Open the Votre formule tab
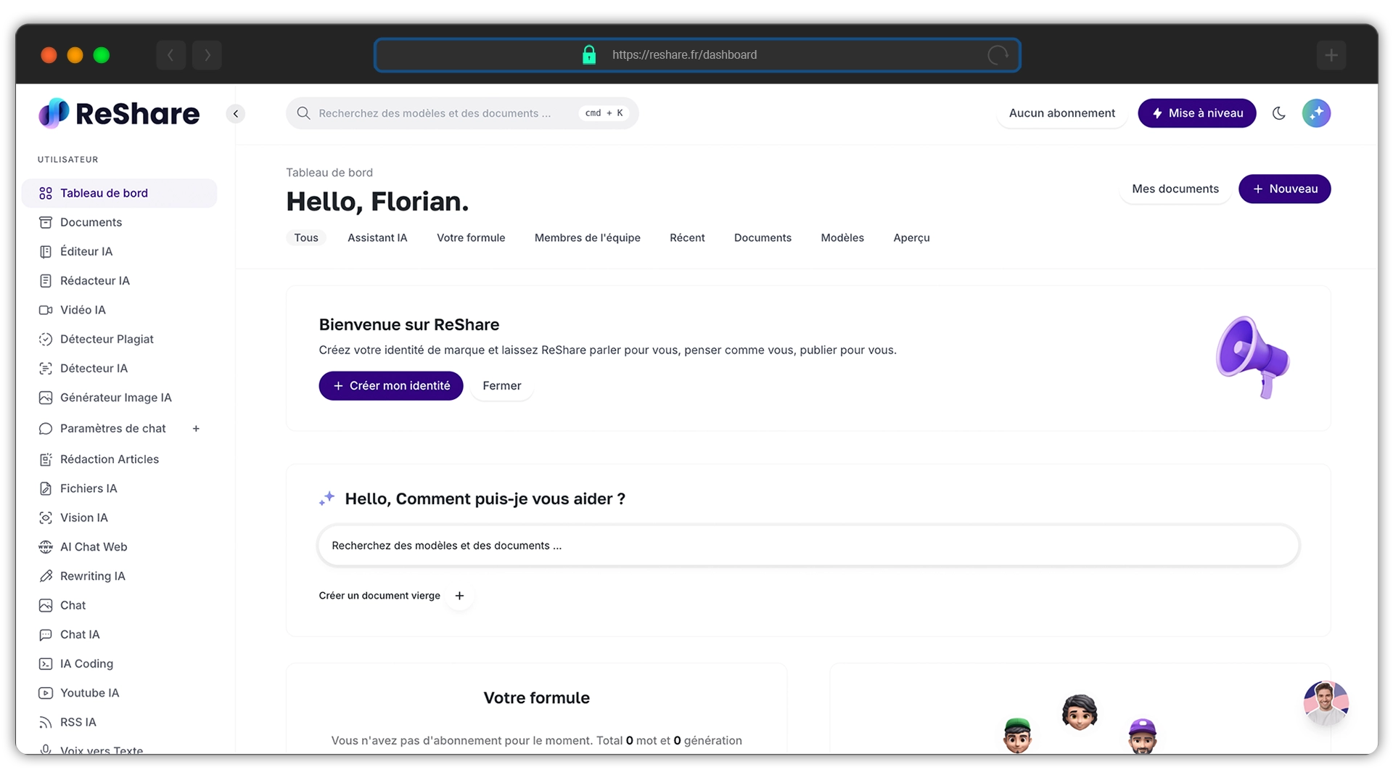Image resolution: width=1393 pixels, height=775 pixels. click(x=471, y=238)
